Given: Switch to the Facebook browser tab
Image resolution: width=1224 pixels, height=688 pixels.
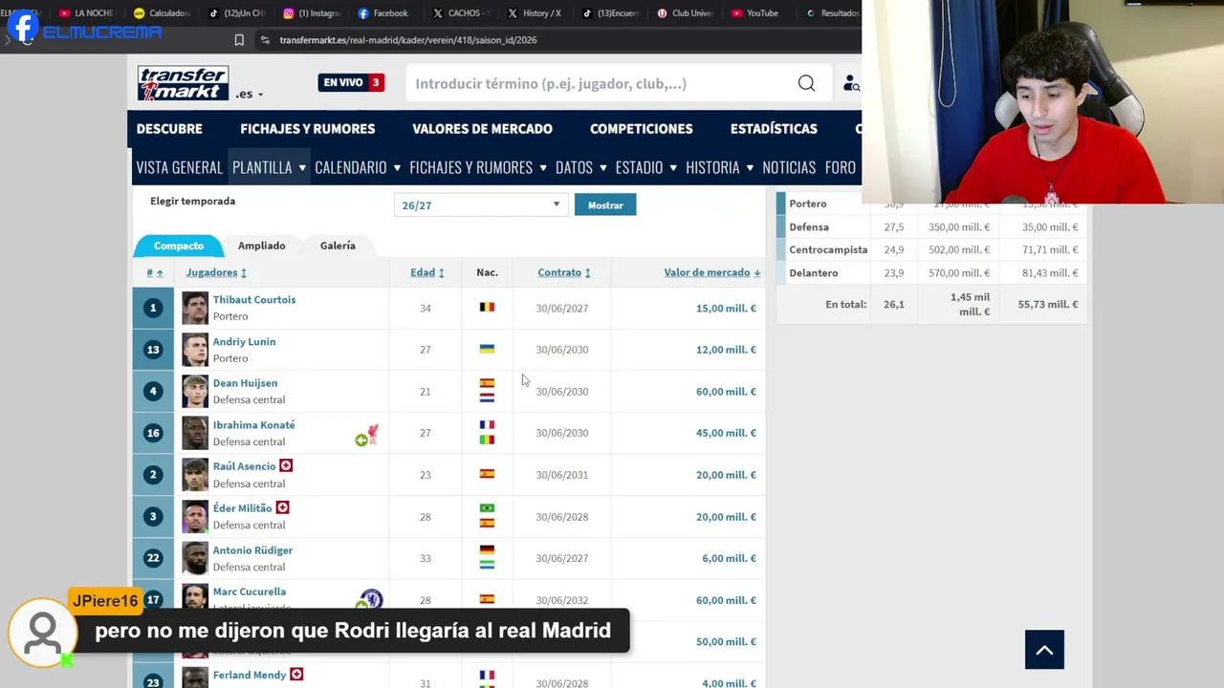Looking at the screenshot, I should tap(382, 13).
